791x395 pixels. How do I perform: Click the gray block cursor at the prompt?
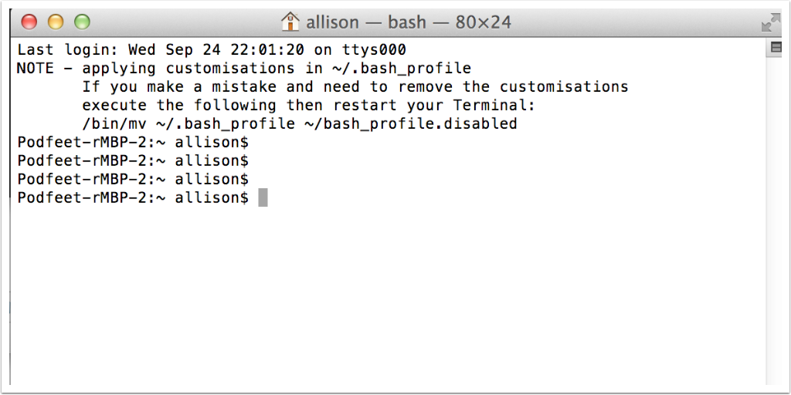[x=263, y=198]
